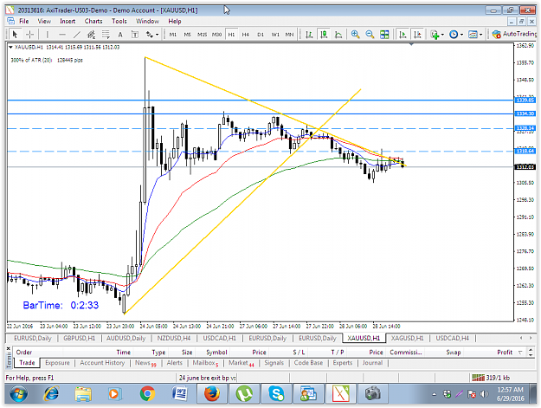Screen dimensions: 541x408
Task: Open the Window menu
Action: point(147,21)
